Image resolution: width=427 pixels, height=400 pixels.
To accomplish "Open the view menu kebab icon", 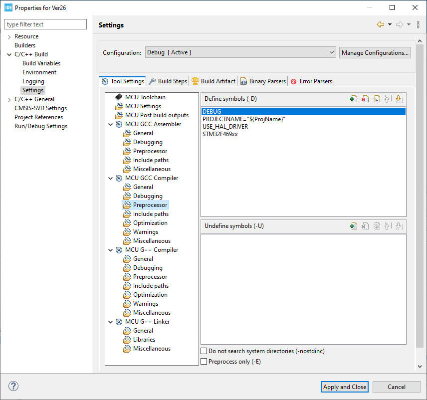I will [x=418, y=24].
